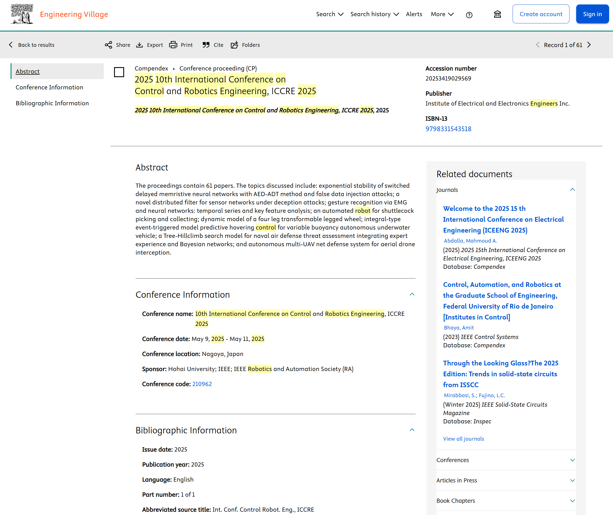Click the Share icon
613x515 pixels.
point(108,45)
